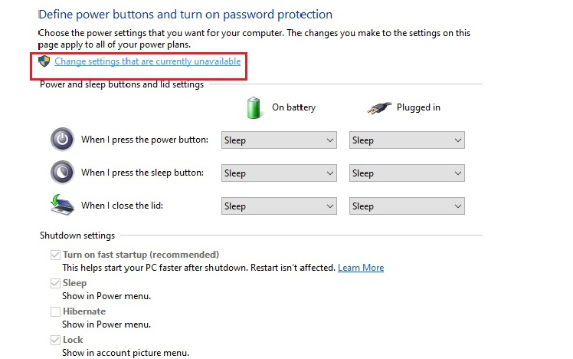This screenshot has height=359, width=573.
Task: Open sleep button Plugged in dropdown
Action: [x=407, y=173]
